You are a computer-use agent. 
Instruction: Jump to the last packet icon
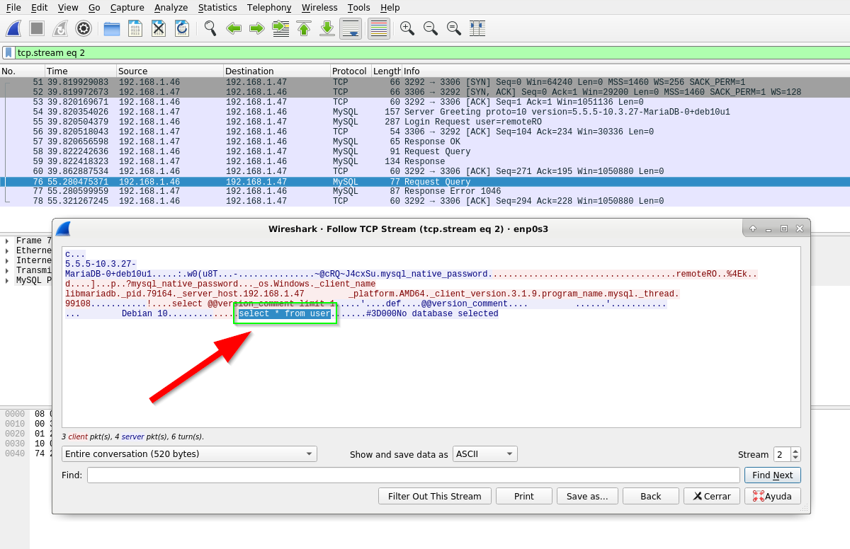(327, 28)
